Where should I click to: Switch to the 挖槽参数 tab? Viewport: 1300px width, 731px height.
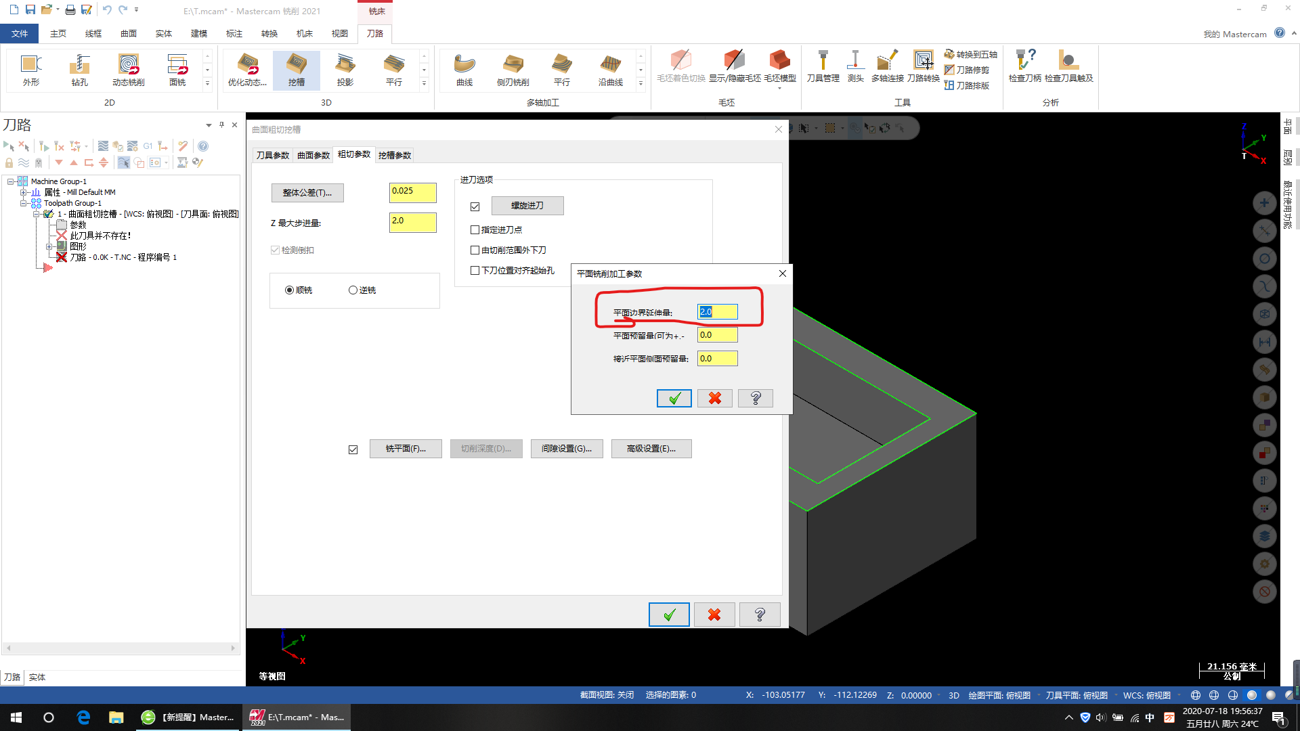[395, 155]
